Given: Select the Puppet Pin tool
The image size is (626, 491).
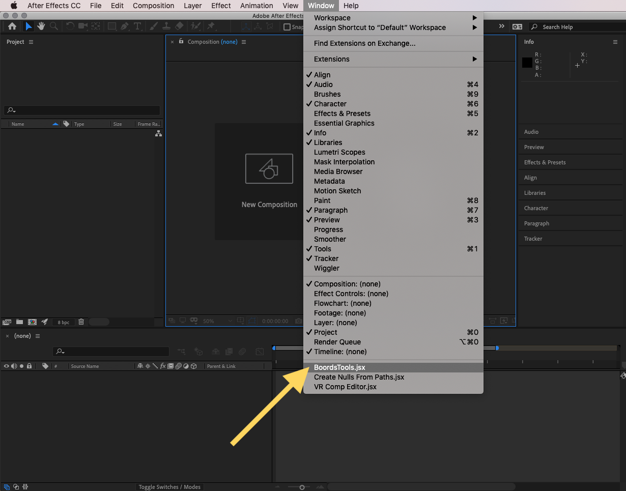Looking at the screenshot, I should coord(211,26).
